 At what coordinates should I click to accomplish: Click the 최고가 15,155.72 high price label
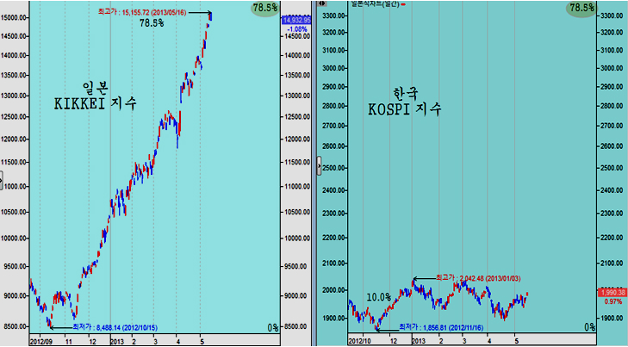[x=142, y=12]
